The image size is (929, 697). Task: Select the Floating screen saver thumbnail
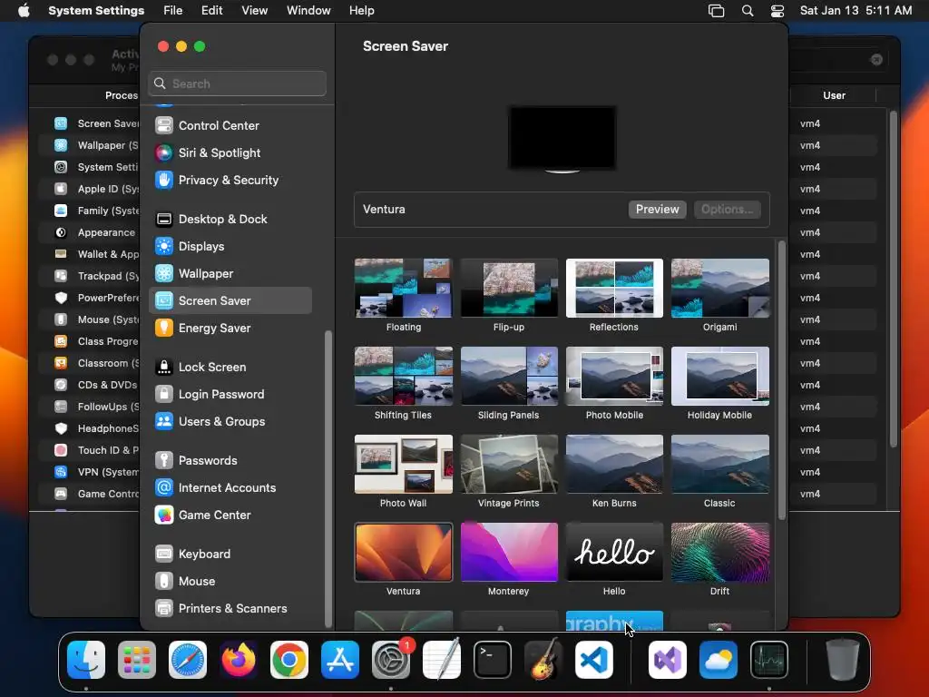coord(404,288)
